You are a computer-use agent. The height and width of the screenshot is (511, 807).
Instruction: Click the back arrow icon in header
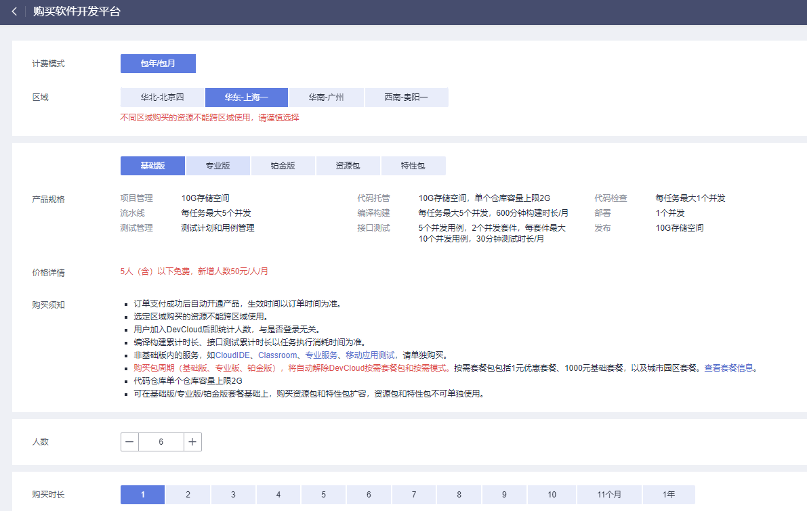[x=14, y=12]
